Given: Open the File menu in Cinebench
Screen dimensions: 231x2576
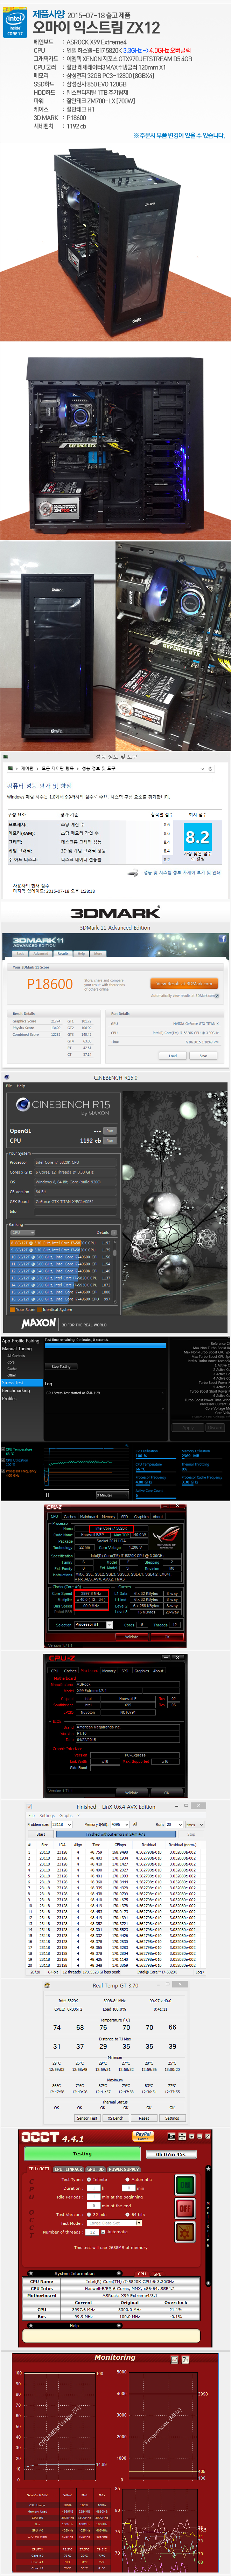Looking at the screenshot, I should 9,1086.
